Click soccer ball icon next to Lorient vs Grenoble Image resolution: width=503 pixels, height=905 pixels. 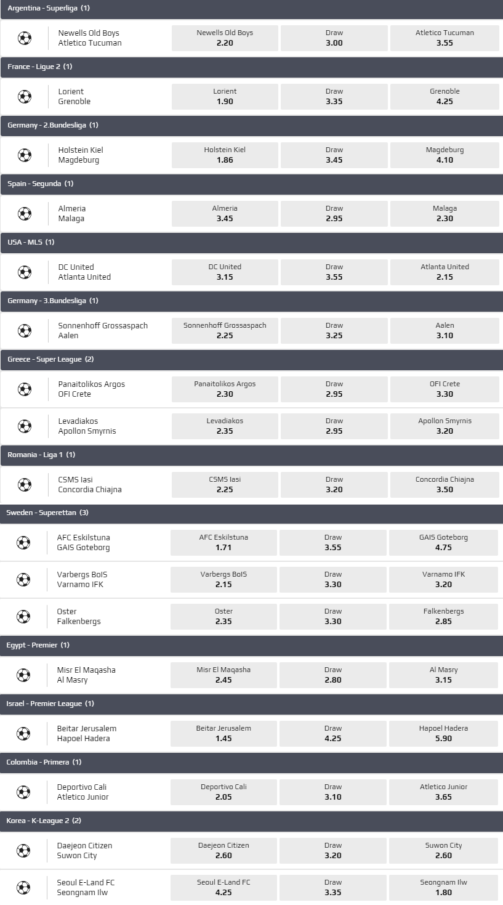pyautogui.click(x=25, y=97)
